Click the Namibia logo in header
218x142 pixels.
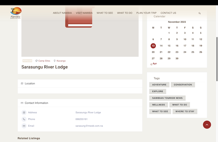tap(16, 13)
